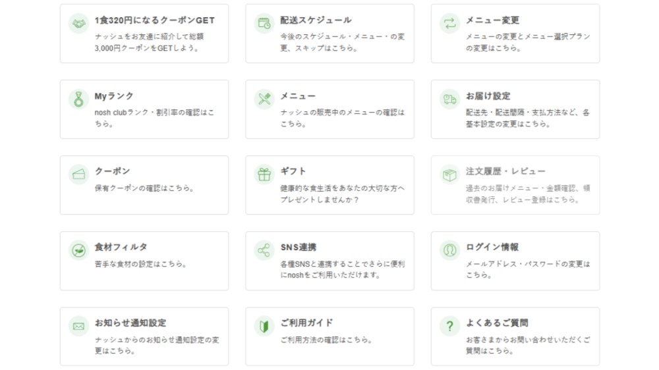
Task: Click the share icon for SNS連携
Action: point(264,251)
